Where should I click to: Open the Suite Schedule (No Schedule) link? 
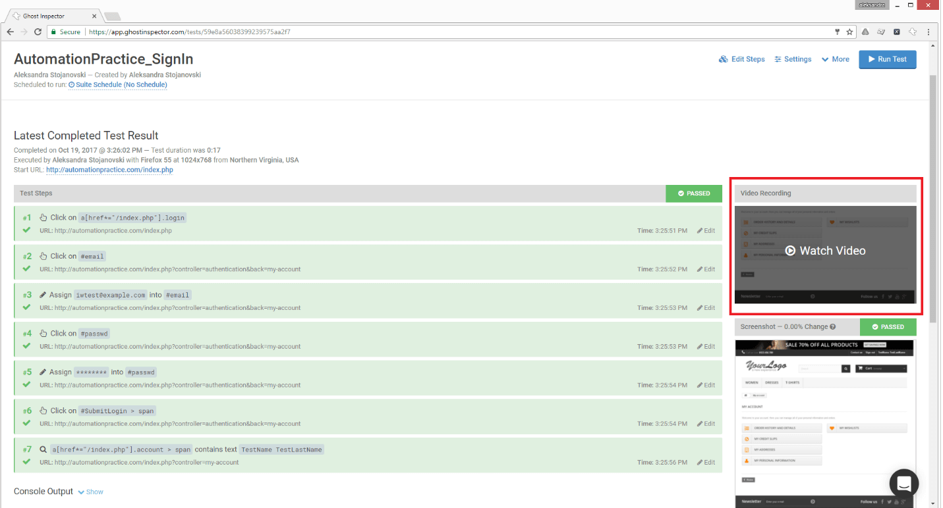coord(118,85)
